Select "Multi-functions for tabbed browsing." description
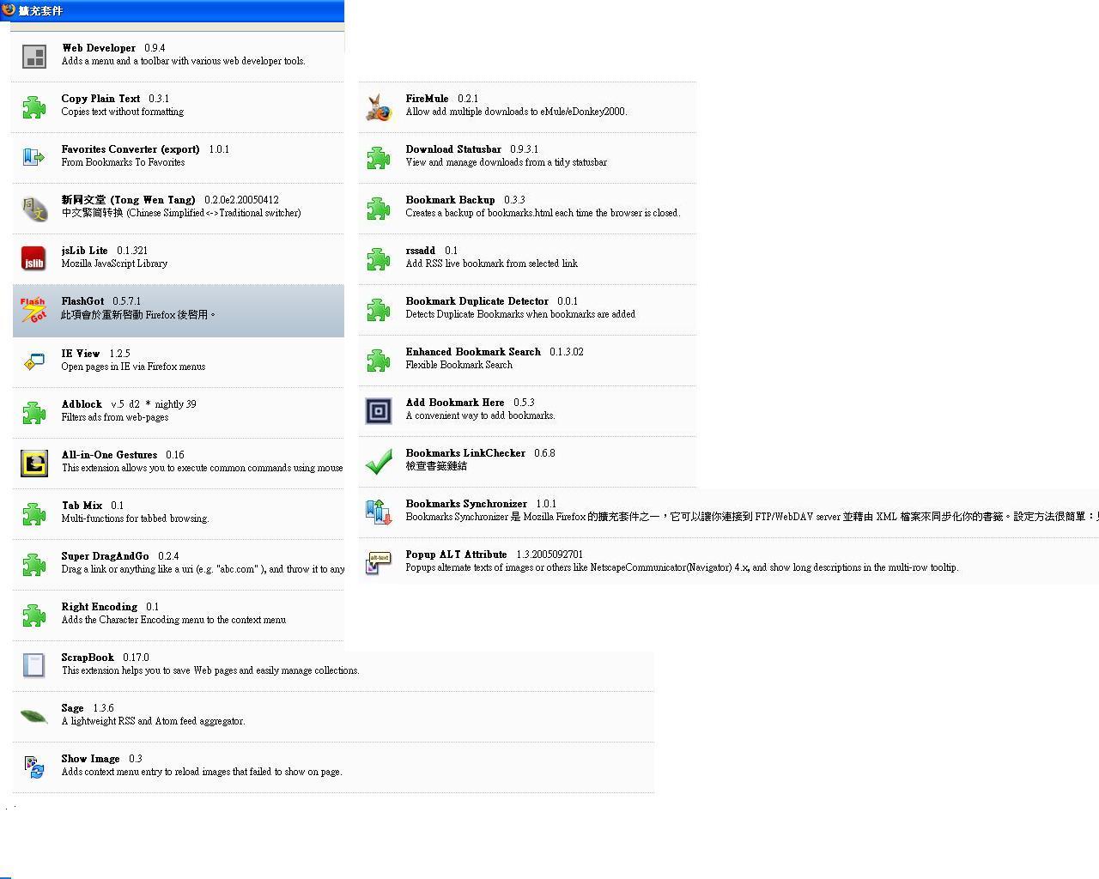This screenshot has width=1099, height=879. 135,518
